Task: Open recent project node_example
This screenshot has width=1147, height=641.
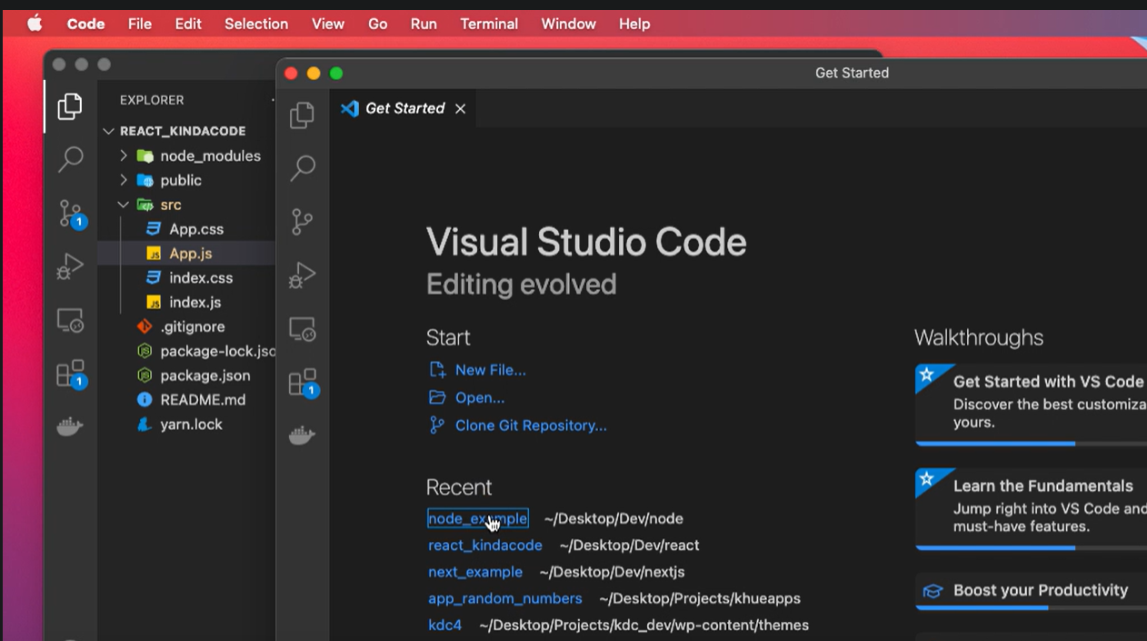Action: point(478,518)
